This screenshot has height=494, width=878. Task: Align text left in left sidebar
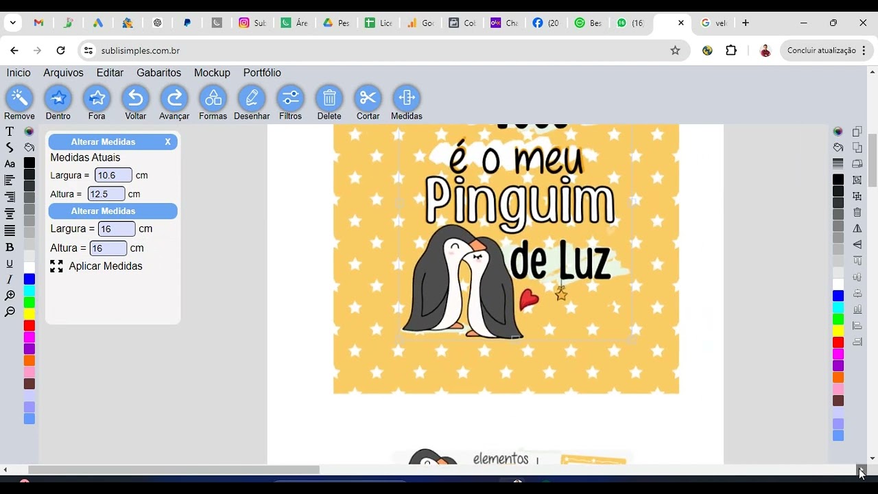point(10,180)
